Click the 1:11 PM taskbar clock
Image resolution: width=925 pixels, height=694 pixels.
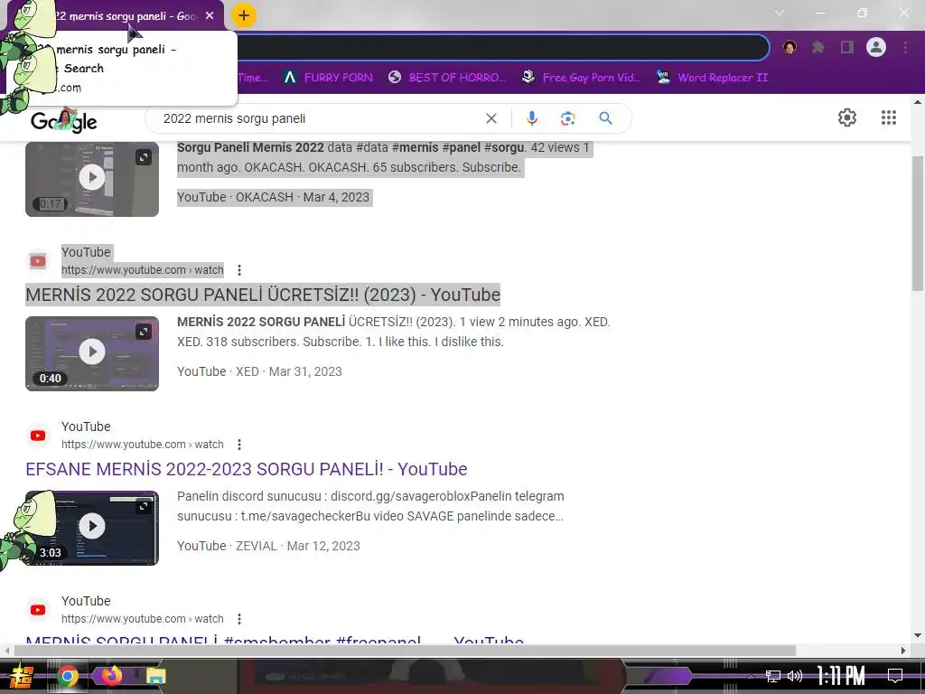click(x=841, y=676)
